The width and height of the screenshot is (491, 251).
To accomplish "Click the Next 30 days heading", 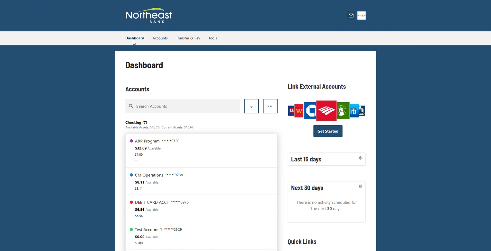I will tap(307, 188).
